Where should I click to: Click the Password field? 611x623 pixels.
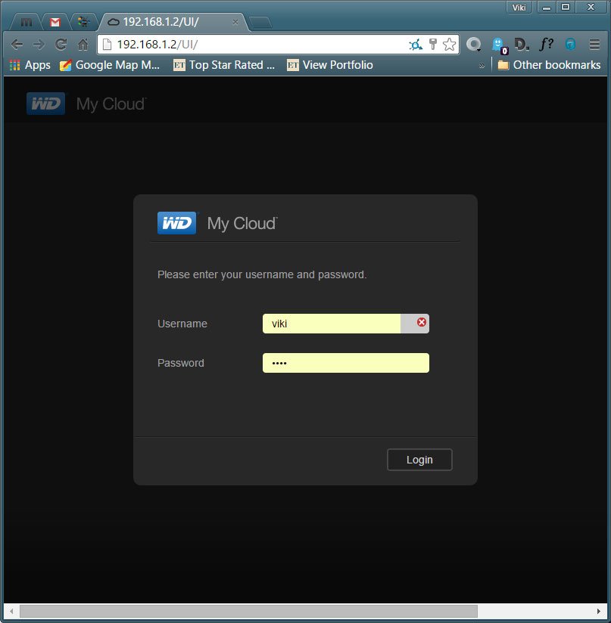pyautogui.click(x=346, y=363)
